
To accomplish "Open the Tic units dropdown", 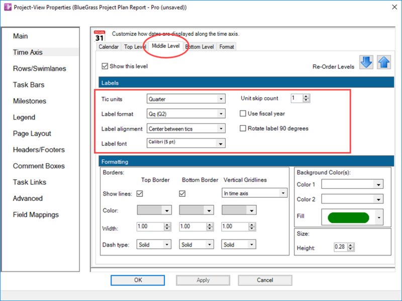I will pyautogui.click(x=186, y=99).
